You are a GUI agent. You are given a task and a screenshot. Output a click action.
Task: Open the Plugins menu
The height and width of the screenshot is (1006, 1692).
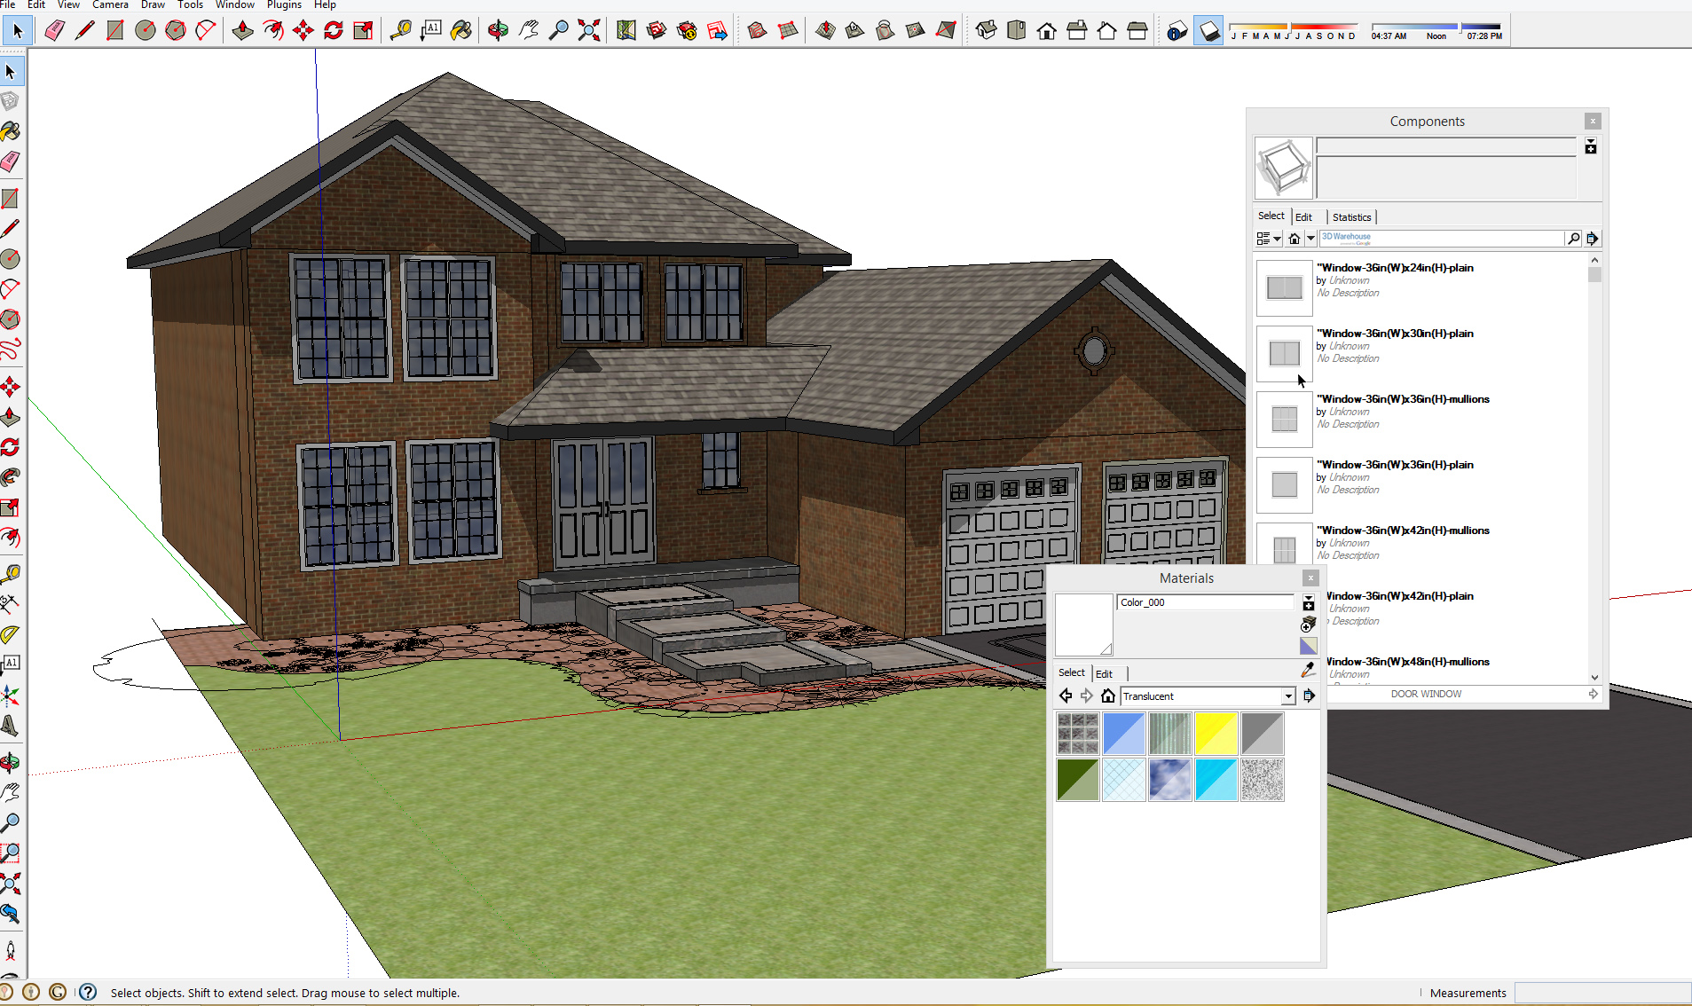tap(284, 4)
